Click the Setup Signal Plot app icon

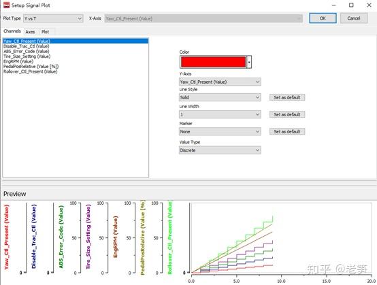pyautogui.click(x=7, y=5)
